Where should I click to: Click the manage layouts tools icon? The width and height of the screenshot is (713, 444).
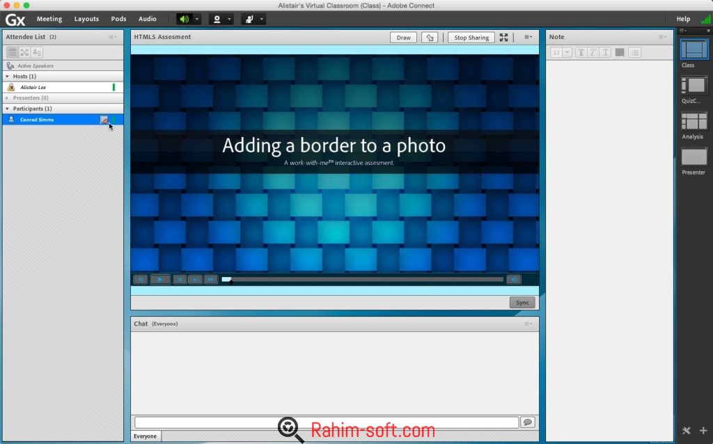coord(686,430)
